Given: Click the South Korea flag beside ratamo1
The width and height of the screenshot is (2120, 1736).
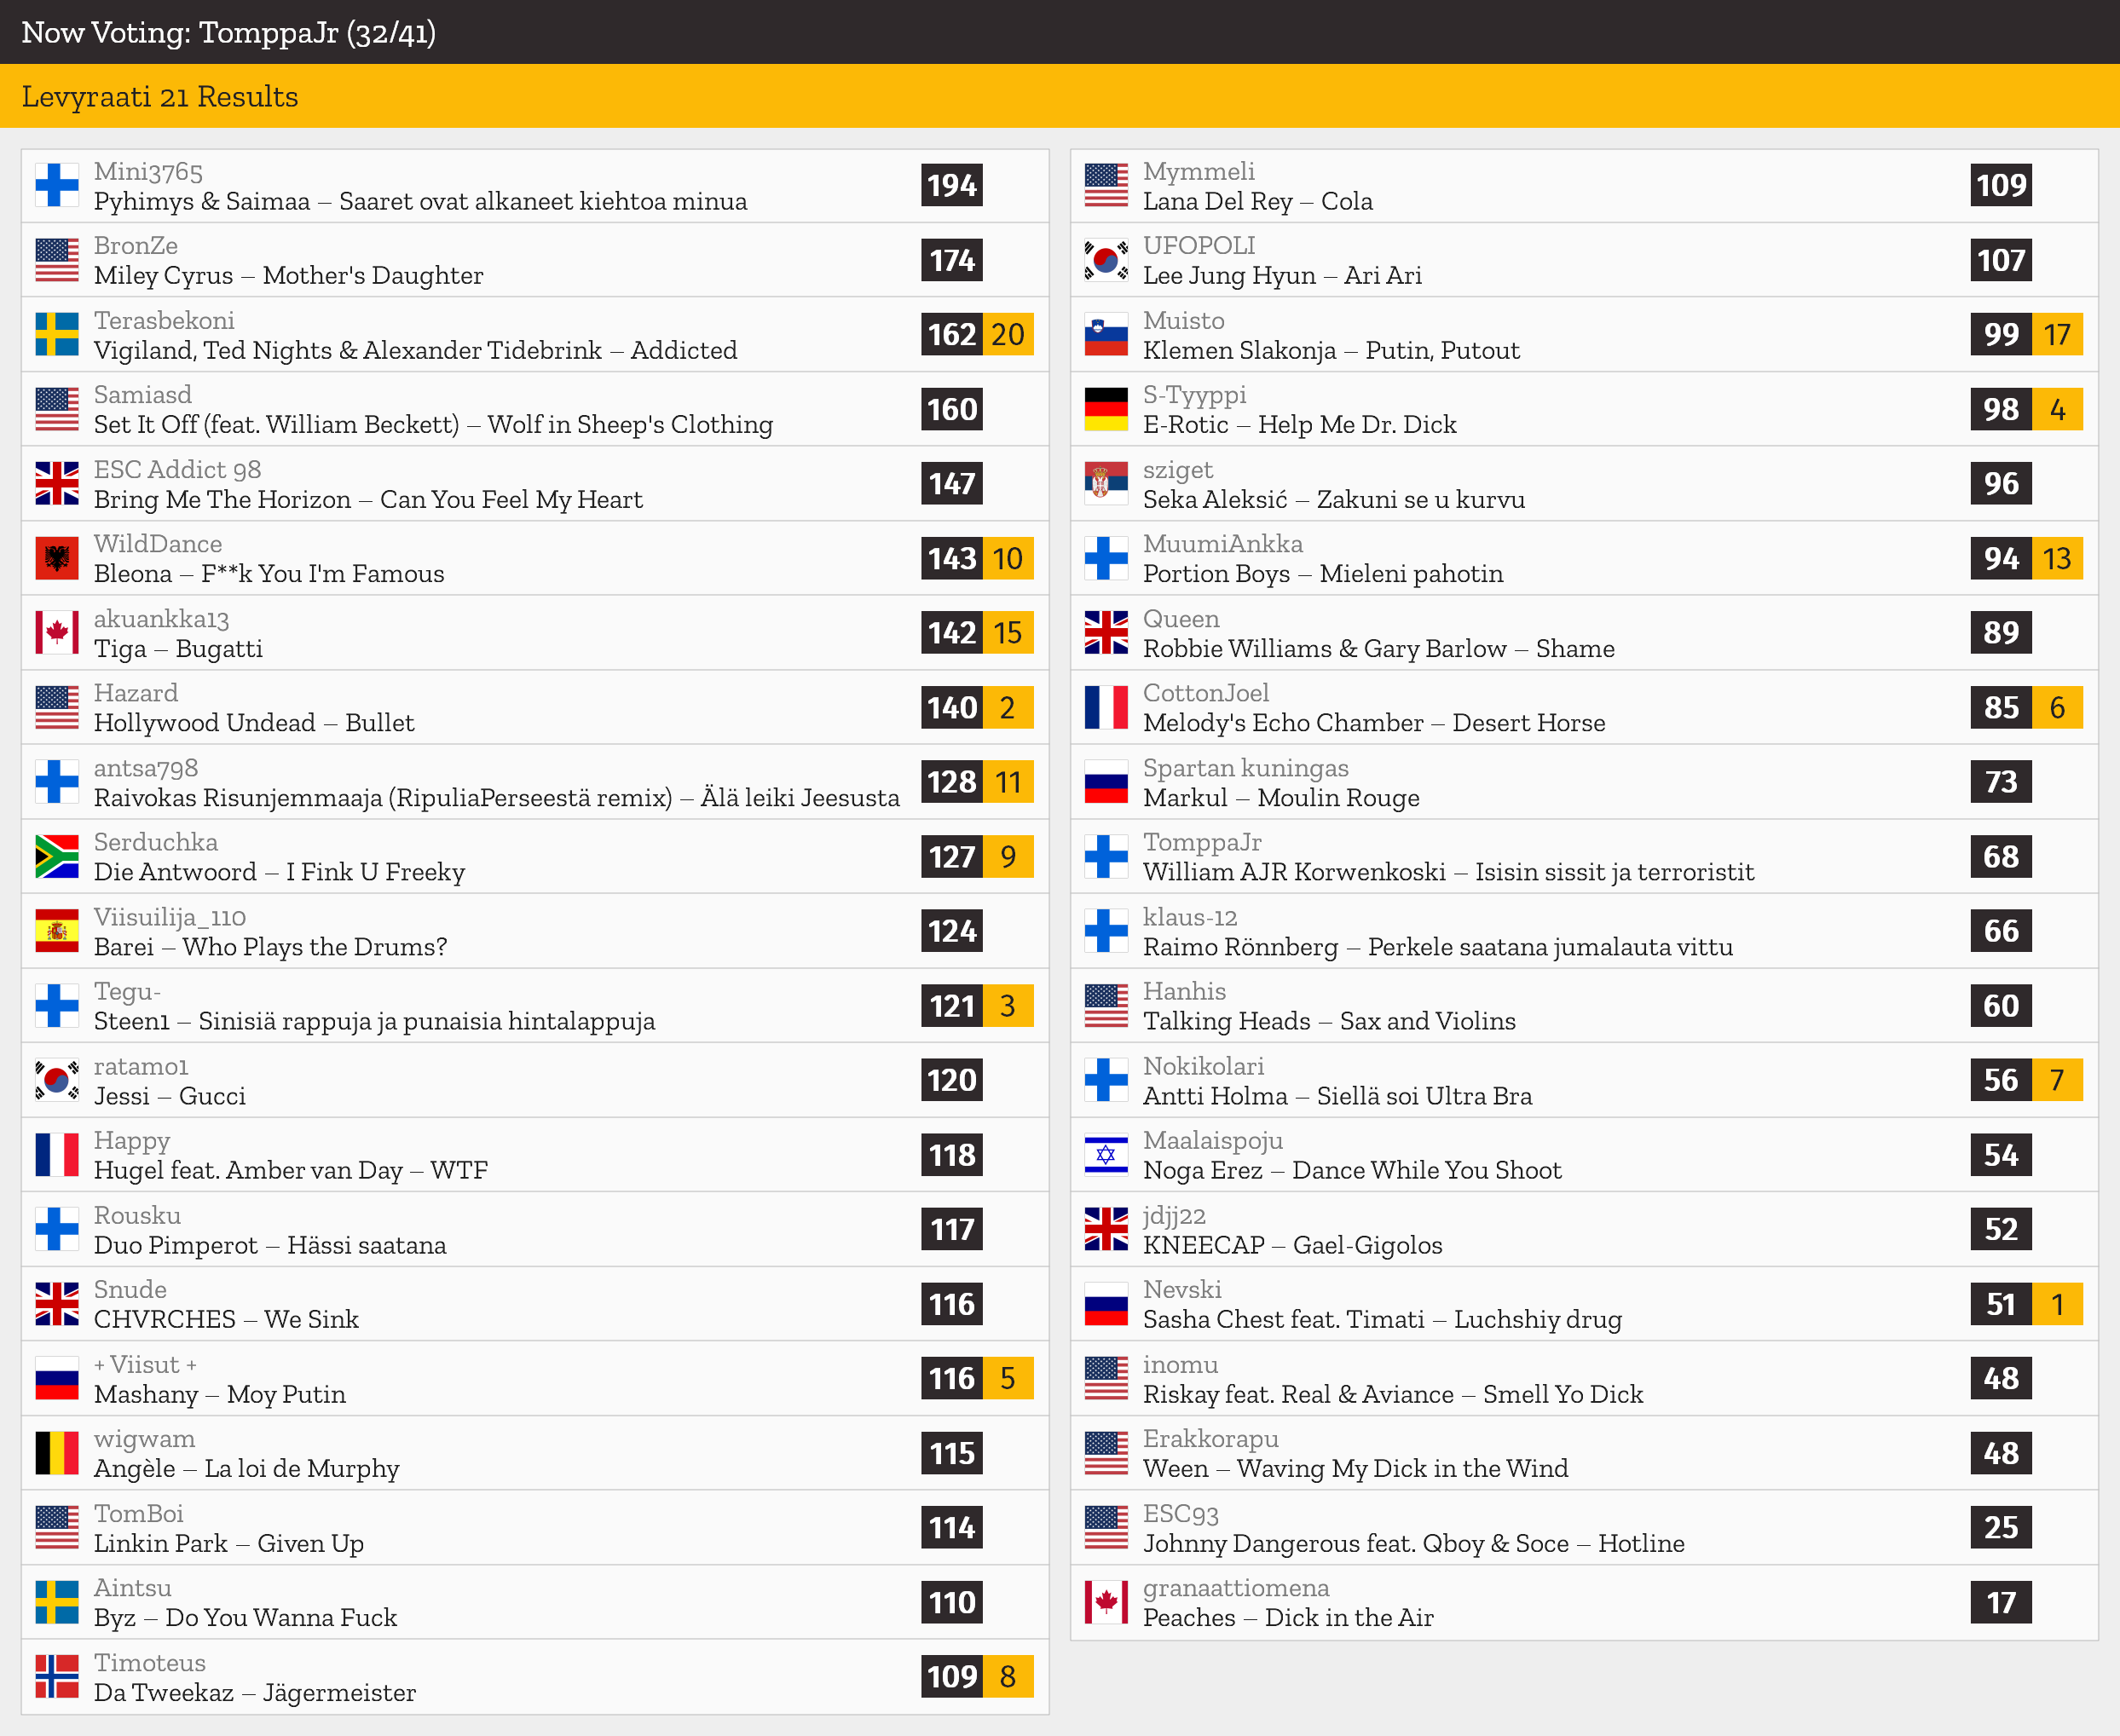Looking at the screenshot, I should pos(57,1081).
